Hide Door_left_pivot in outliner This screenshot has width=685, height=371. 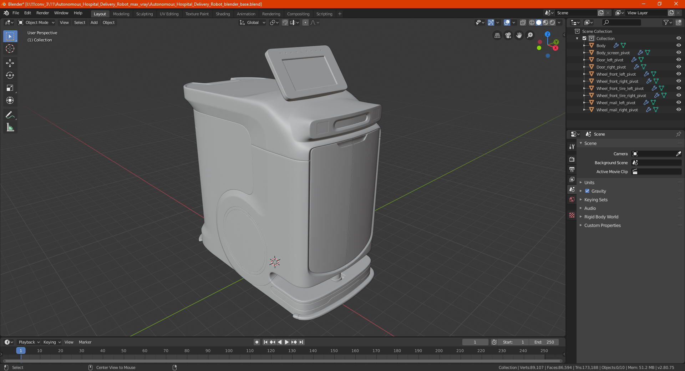[679, 60]
